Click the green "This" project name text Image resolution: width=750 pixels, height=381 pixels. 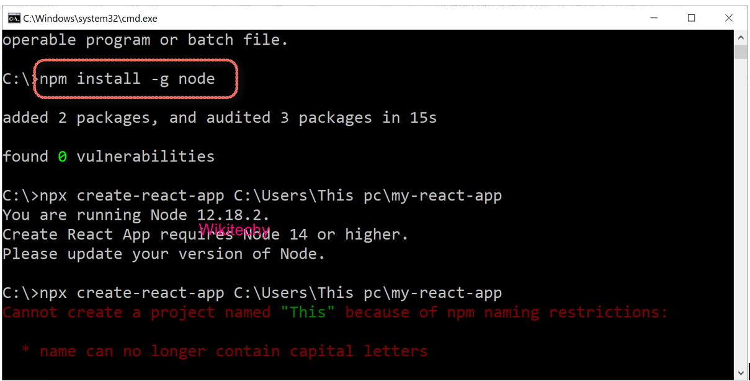tap(308, 312)
